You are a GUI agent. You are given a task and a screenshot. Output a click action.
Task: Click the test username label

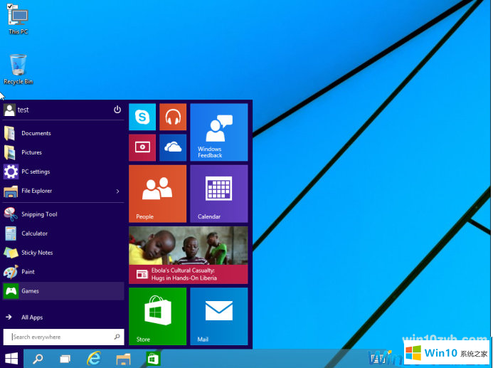(23, 110)
